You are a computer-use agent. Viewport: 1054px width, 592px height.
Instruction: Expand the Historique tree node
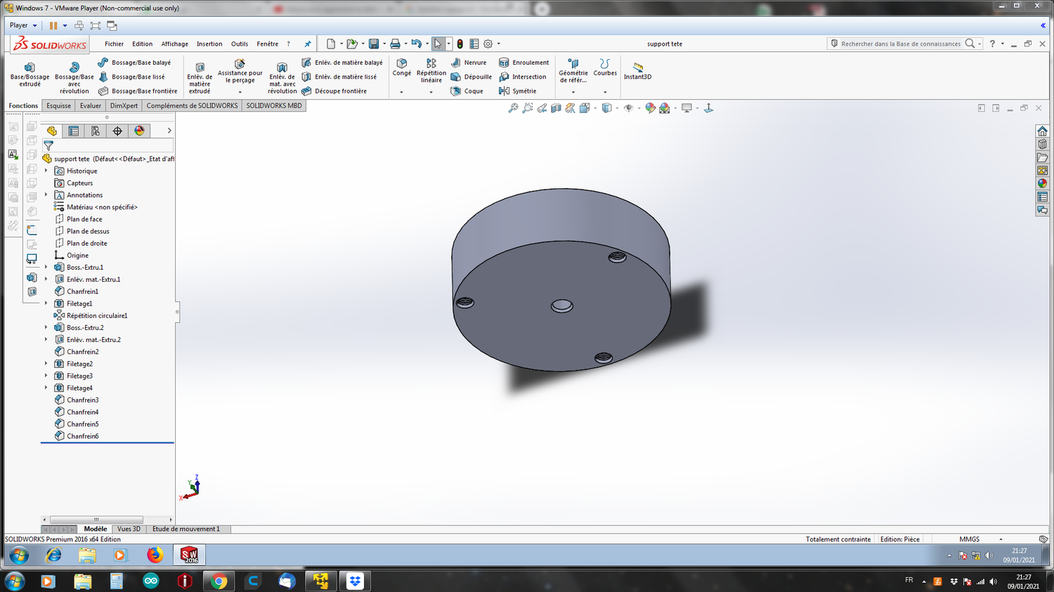pos(46,171)
